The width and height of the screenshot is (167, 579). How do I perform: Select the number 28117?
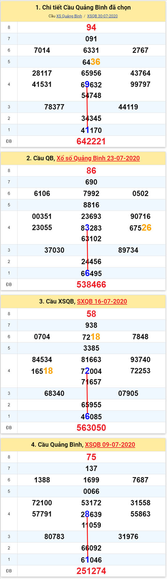tap(42, 73)
